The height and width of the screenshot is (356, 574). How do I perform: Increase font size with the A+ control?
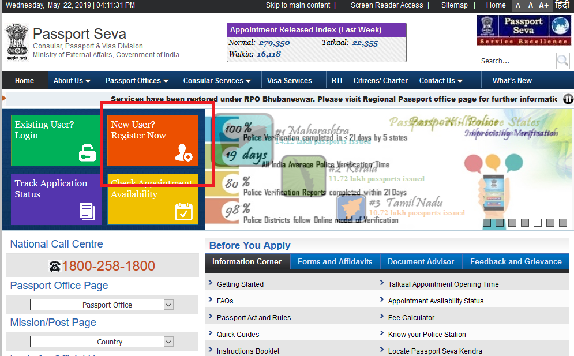click(x=543, y=5)
